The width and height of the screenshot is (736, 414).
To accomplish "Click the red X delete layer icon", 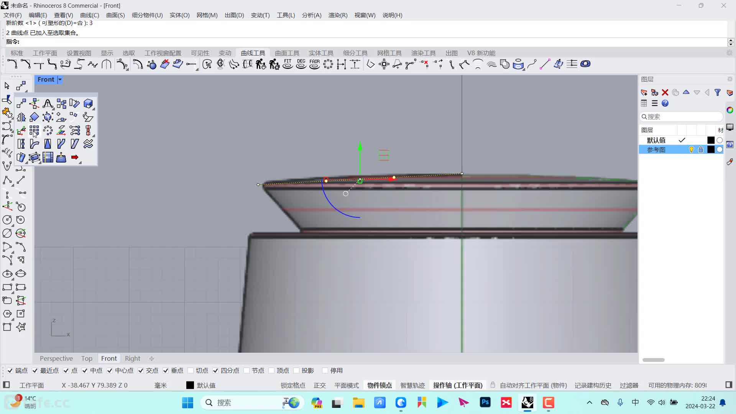I will (x=665, y=92).
